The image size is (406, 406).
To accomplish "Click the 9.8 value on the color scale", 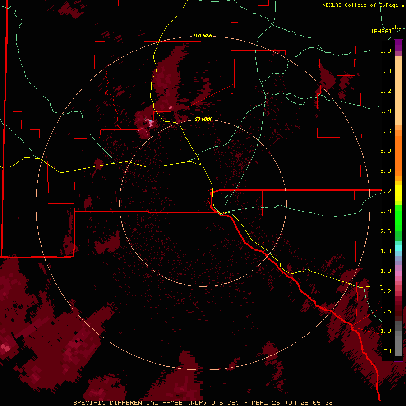I will [x=386, y=51].
